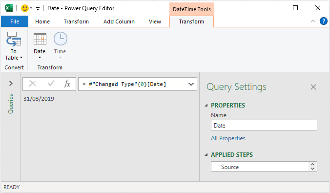Collapse the ribbon with the caret icon
330x193 pixels.
(x=313, y=21)
